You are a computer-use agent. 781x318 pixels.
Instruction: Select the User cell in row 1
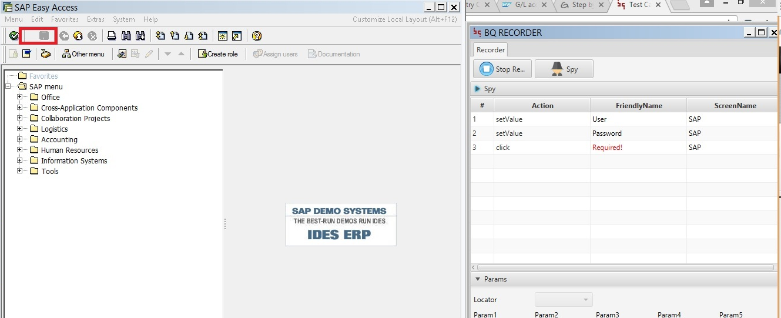coord(638,119)
